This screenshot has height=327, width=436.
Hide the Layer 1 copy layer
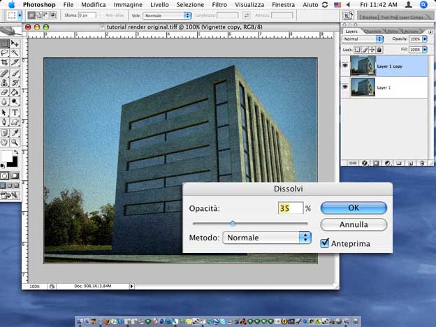[346, 66]
